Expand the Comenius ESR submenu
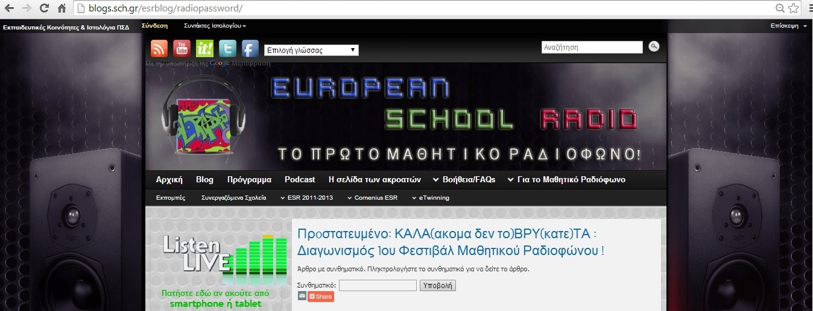 [x=372, y=197]
